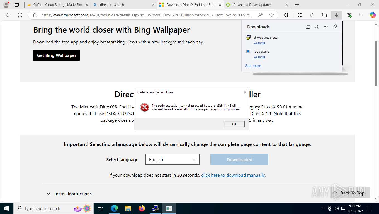Open the browser profile icon

[6, 5]
